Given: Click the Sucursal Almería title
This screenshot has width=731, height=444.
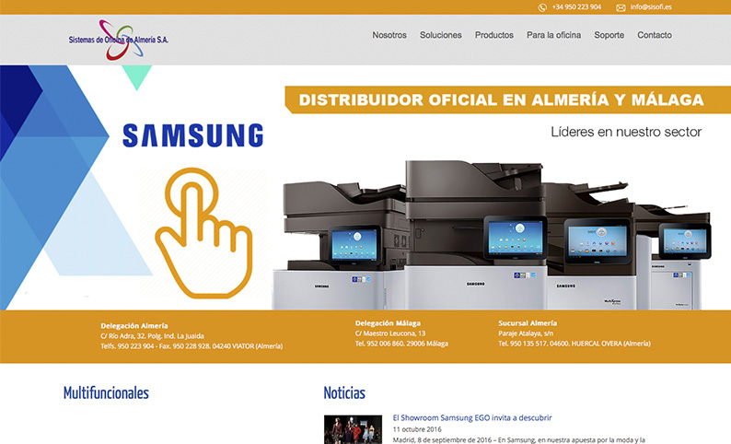Looking at the screenshot, I should [528, 322].
